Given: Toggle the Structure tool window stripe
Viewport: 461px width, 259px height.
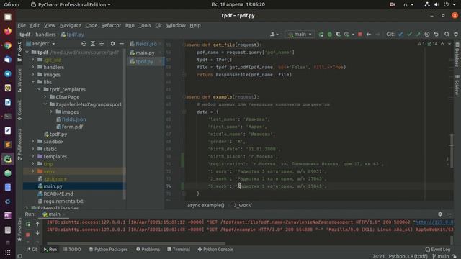Looking at the screenshot, I should coord(19,80).
